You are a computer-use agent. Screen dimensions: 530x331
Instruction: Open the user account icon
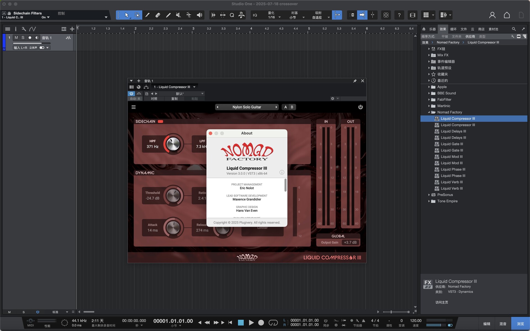pos(492,15)
